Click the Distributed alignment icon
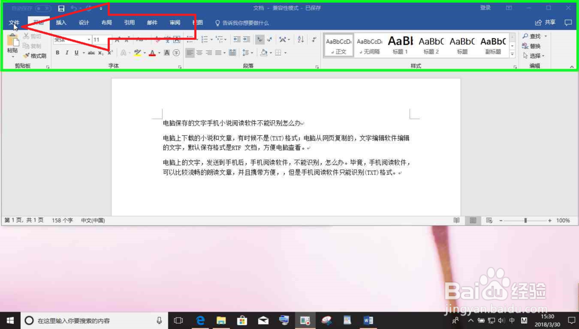The width and height of the screenshot is (579, 329). pos(232,53)
